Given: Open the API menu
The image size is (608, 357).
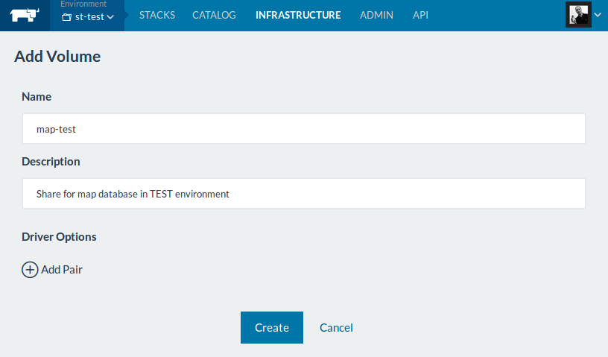Looking at the screenshot, I should (420, 15).
